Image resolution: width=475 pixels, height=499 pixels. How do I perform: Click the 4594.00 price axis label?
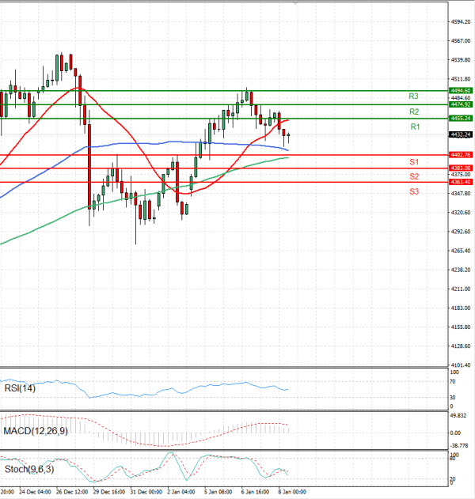460,21
